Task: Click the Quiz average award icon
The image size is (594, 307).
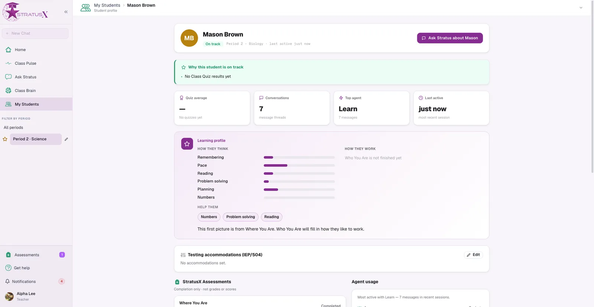Action: [x=182, y=98]
